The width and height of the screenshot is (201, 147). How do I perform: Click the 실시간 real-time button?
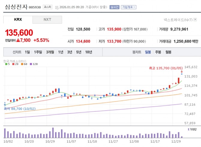coord(114,7)
